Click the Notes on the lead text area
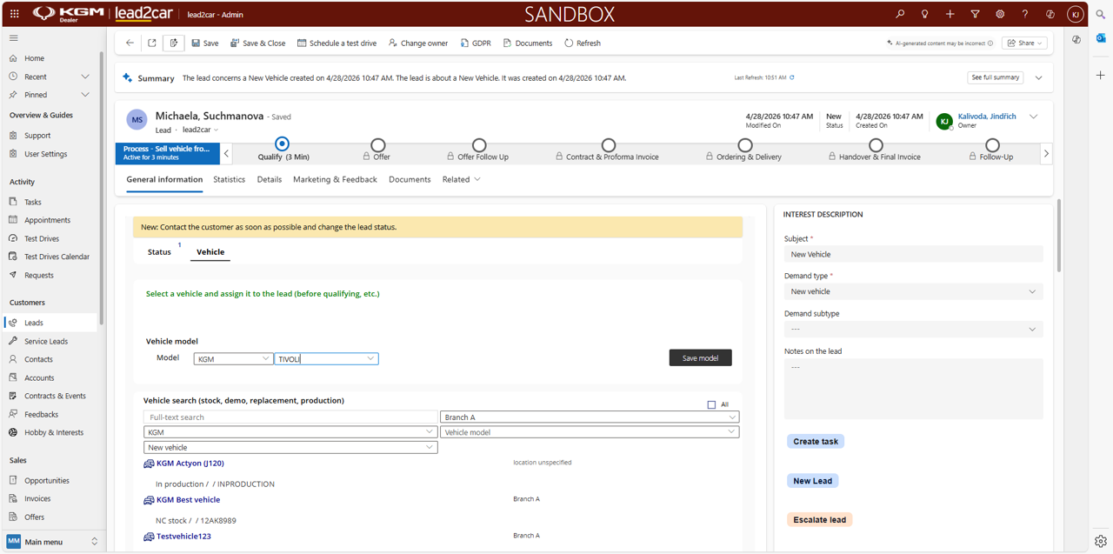 (913, 389)
